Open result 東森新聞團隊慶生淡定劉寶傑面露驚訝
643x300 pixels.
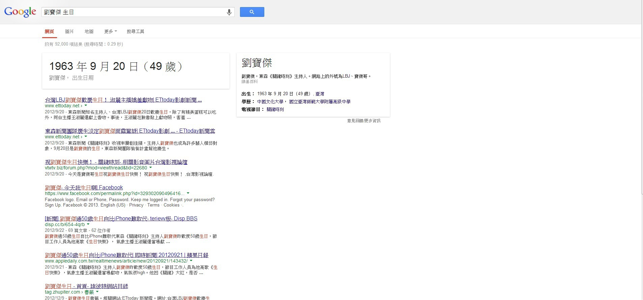click(130, 131)
